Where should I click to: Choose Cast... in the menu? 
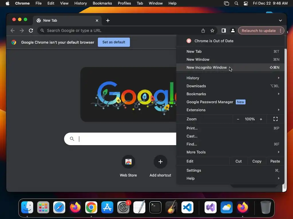point(230,136)
